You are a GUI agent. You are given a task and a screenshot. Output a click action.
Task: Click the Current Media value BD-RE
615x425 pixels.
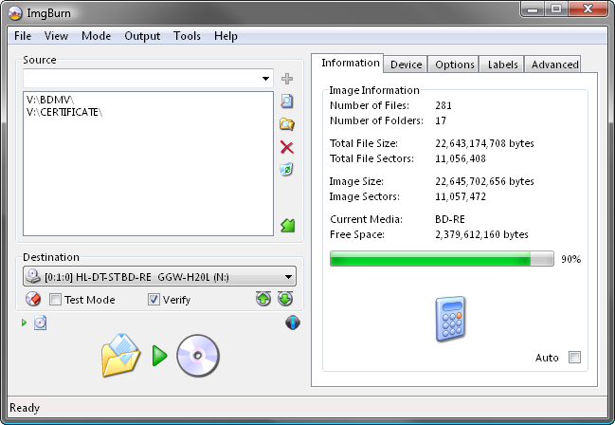pos(450,219)
